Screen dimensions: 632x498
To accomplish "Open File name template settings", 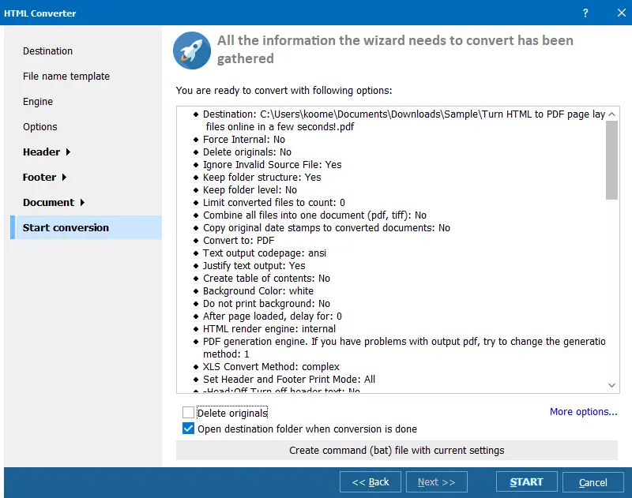I will pyautogui.click(x=66, y=77).
